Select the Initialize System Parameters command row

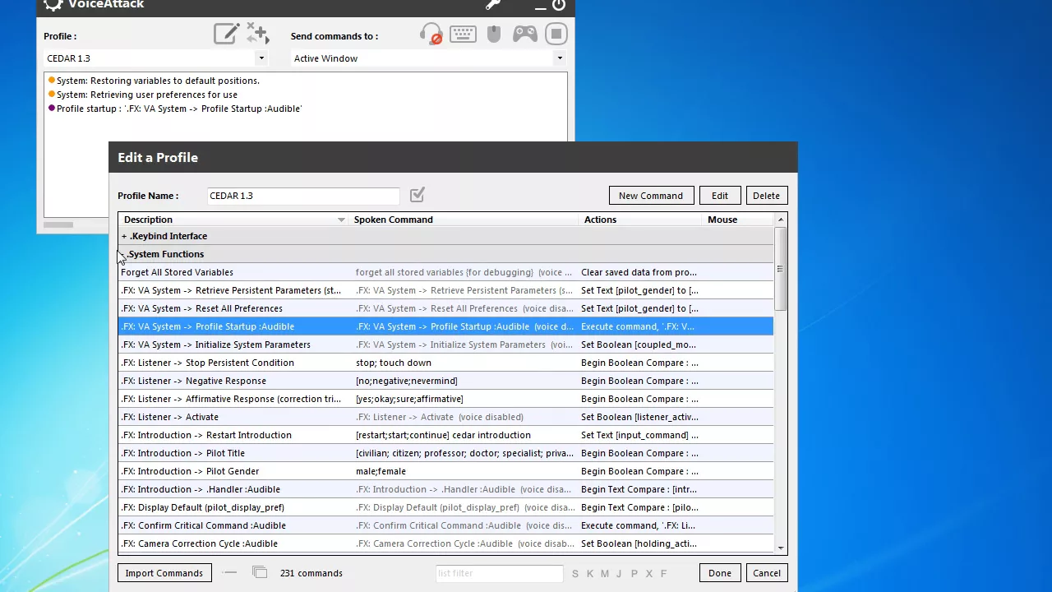coord(446,345)
